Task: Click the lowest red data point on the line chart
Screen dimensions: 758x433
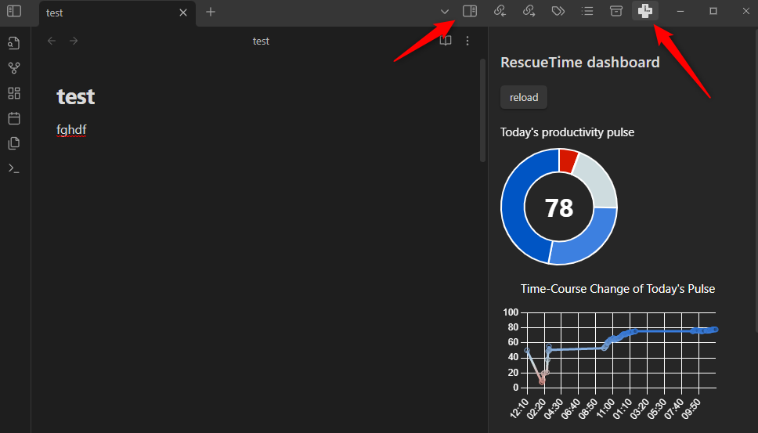Action: [x=542, y=382]
